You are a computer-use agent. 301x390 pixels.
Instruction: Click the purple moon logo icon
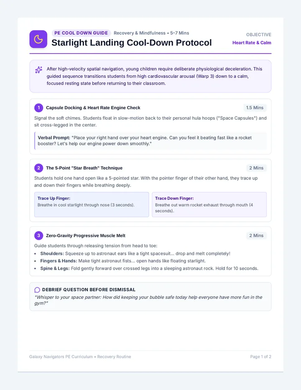38,39
